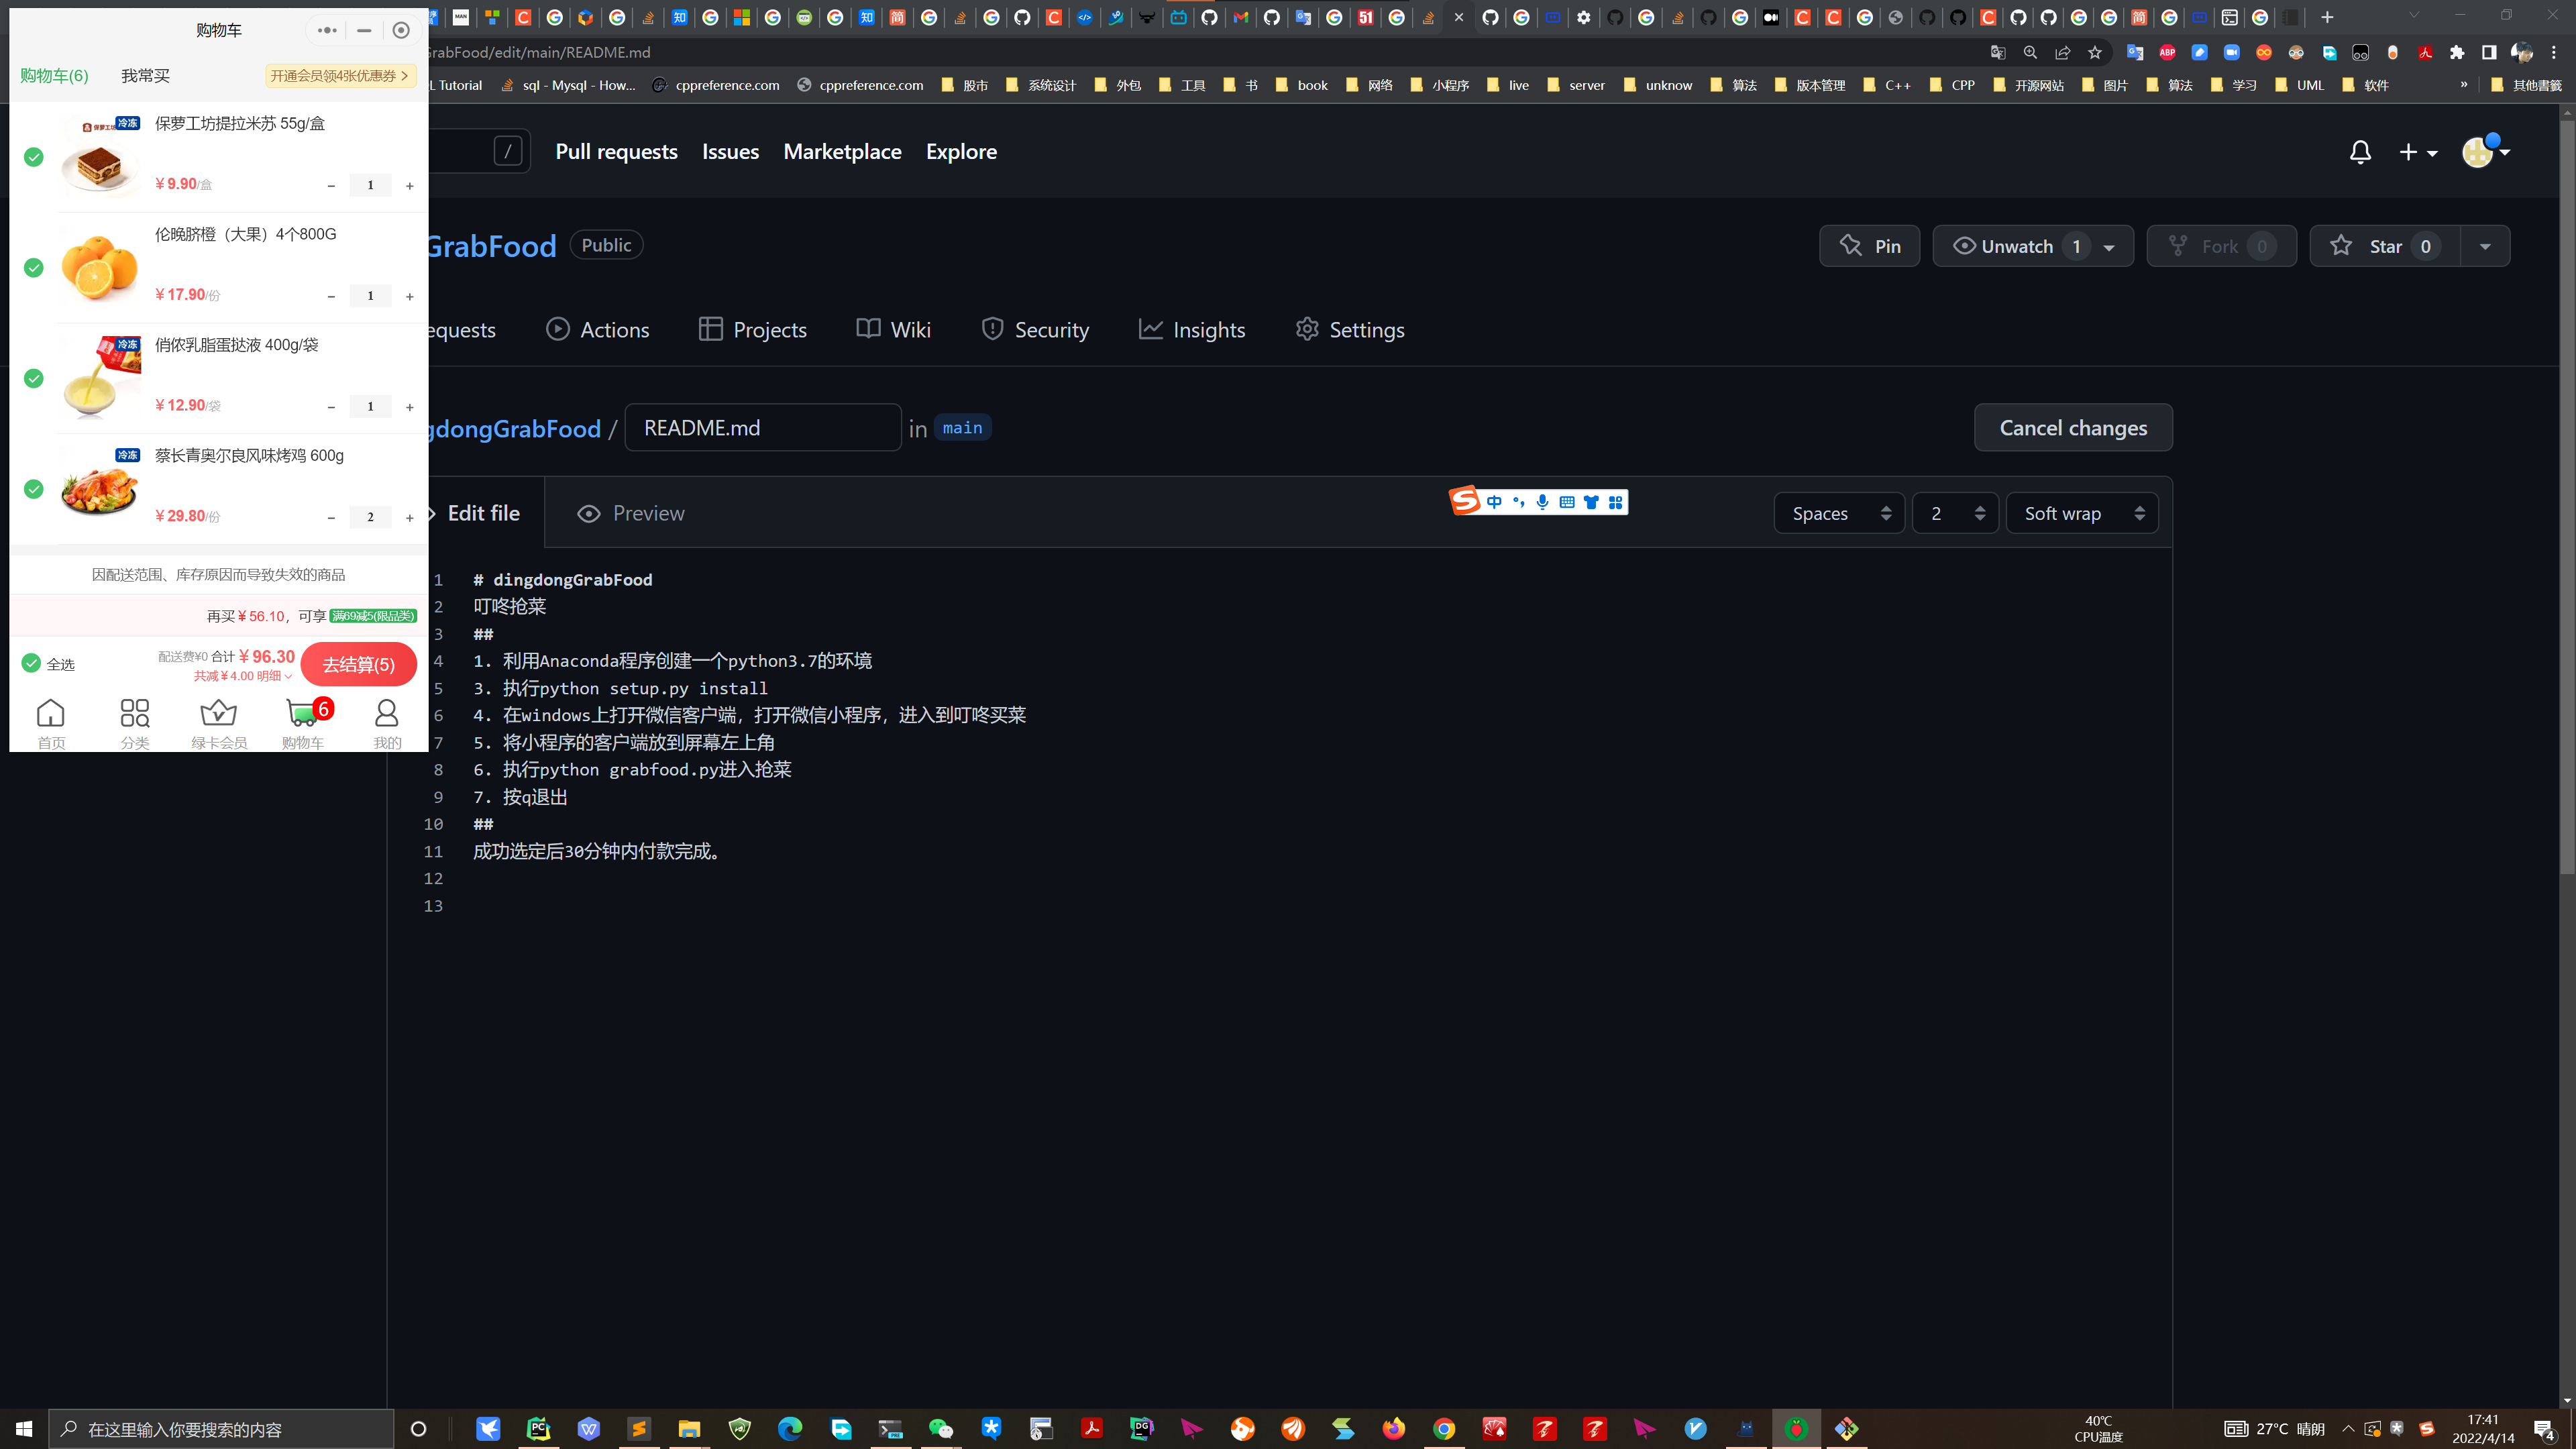Open the Actions repository tab

(x=598, y=330)
